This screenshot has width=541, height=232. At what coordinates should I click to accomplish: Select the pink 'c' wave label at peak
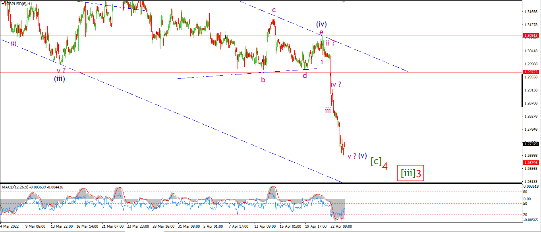tap(274, 10)
